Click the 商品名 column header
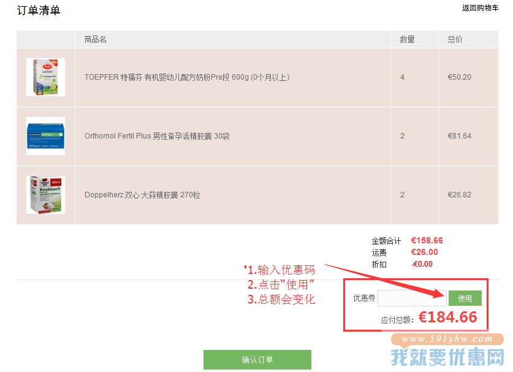This screenshot has width=513, height=372. click(x=95, y=40)
